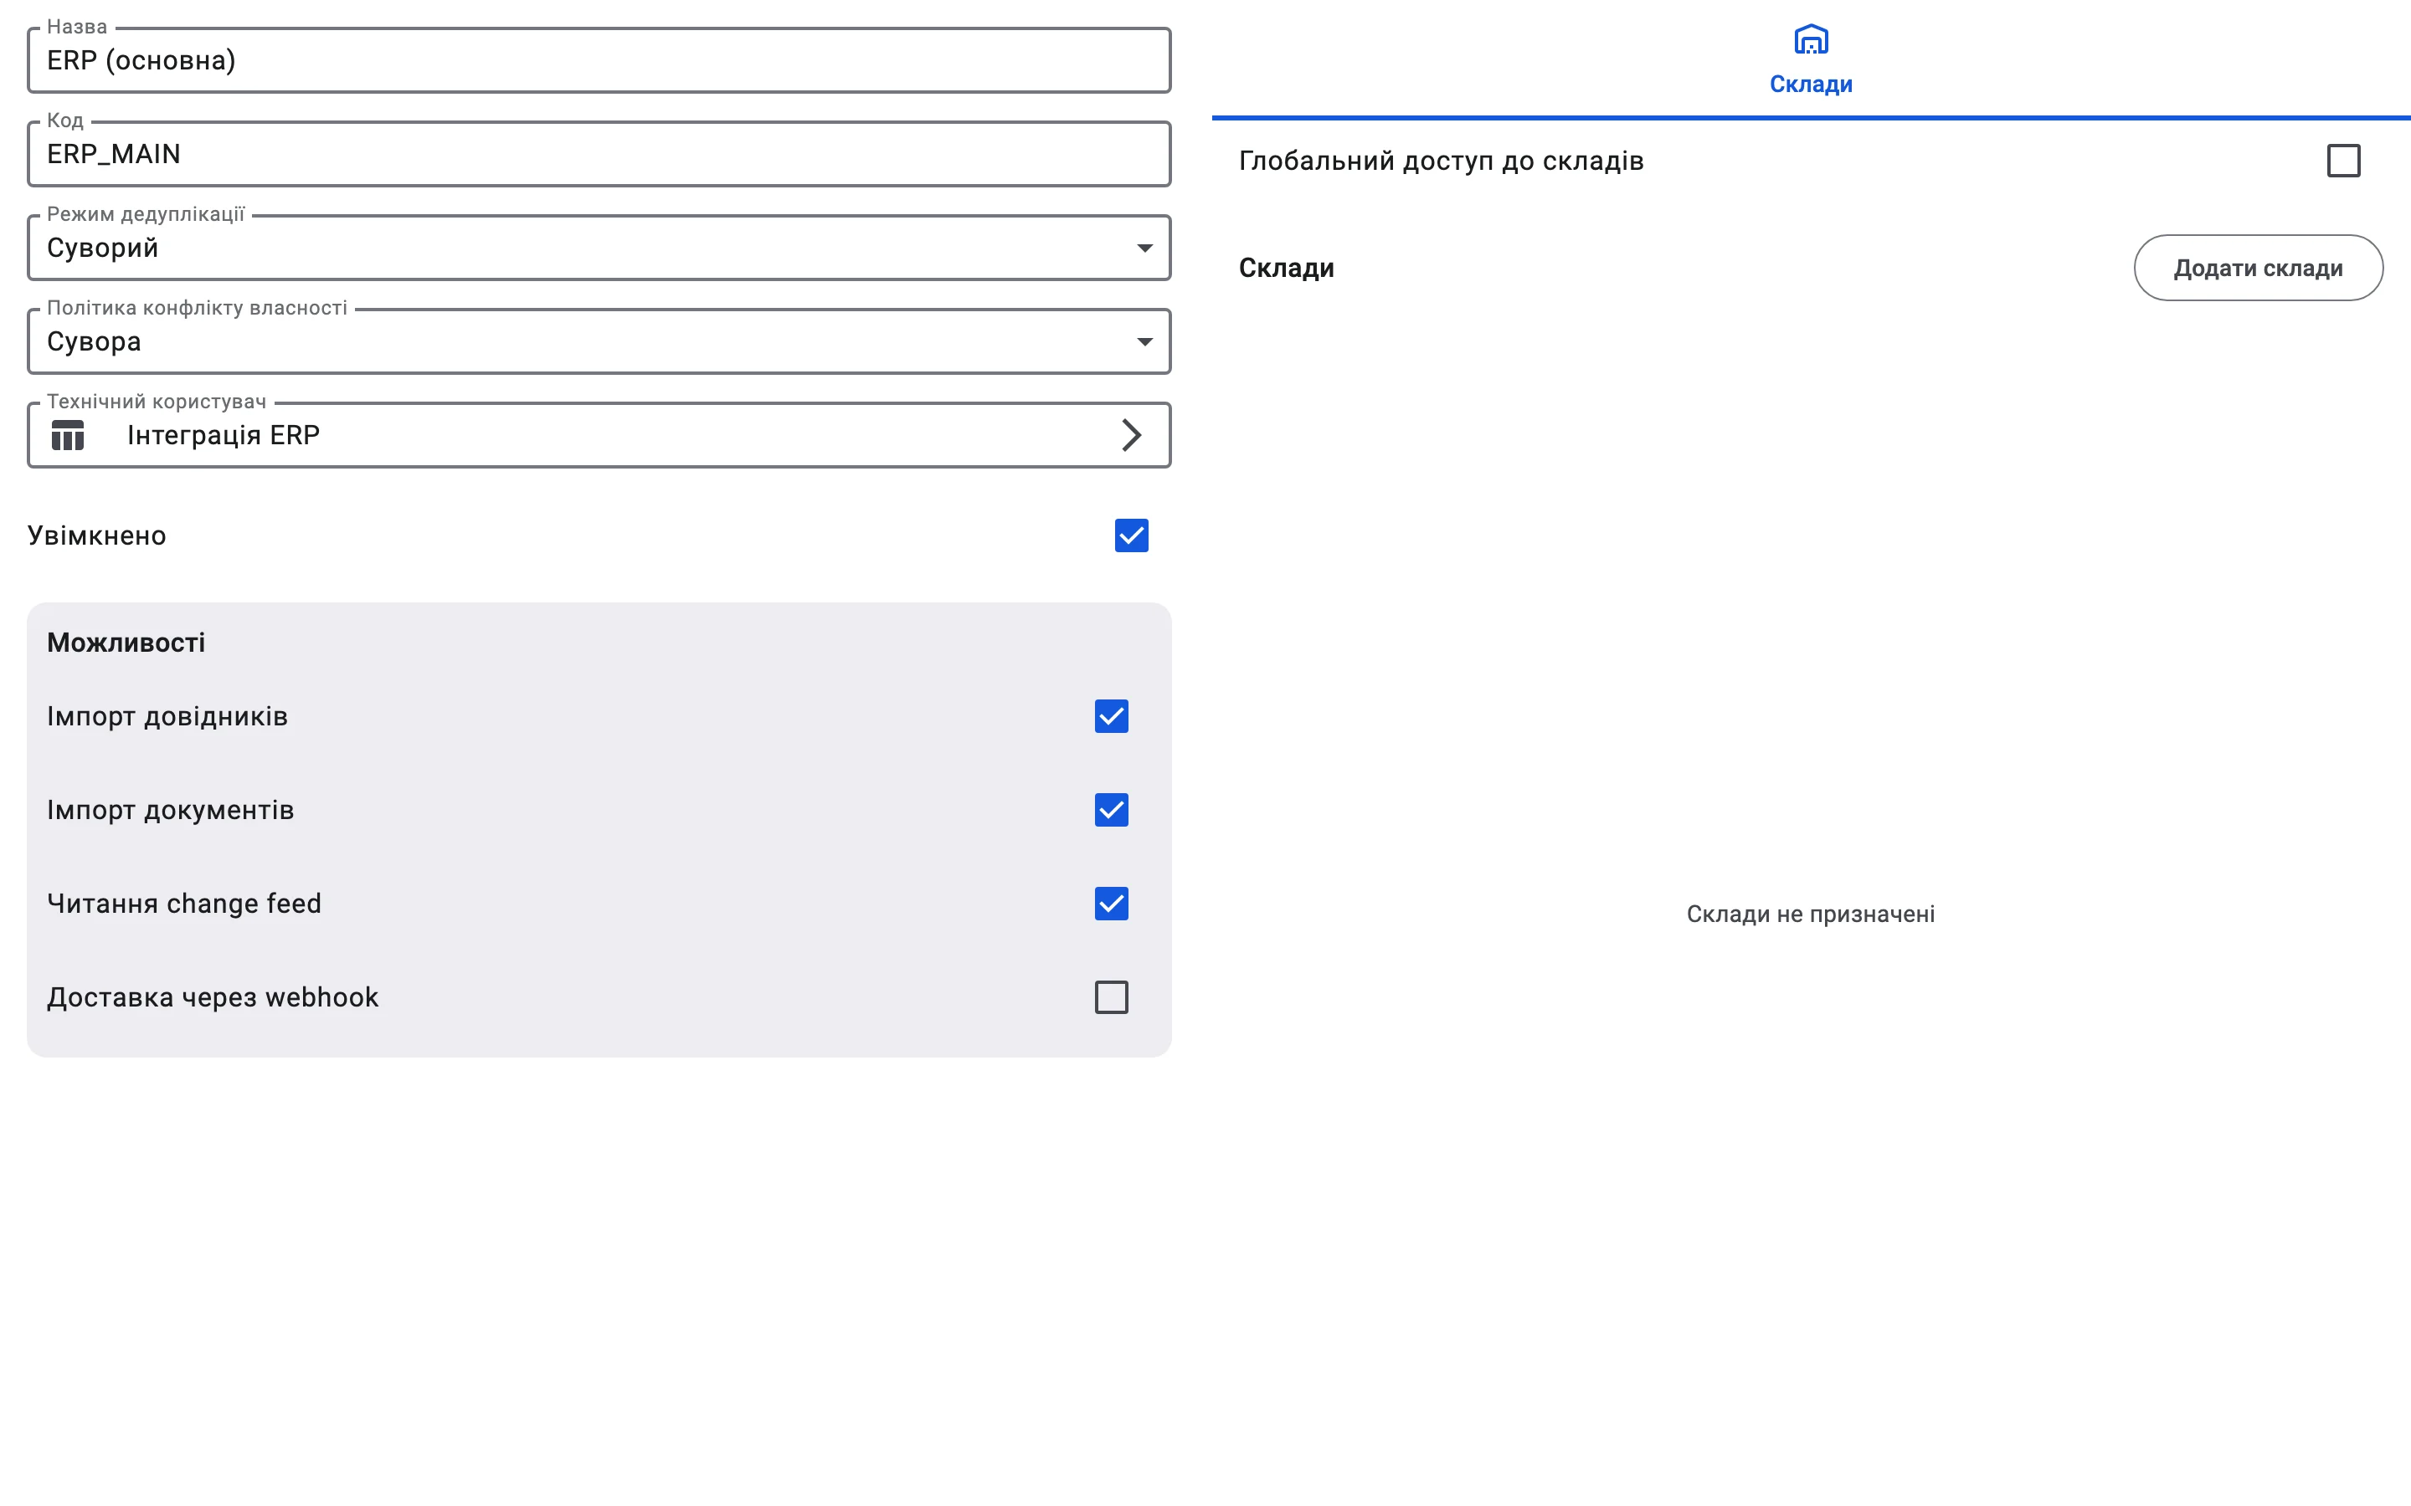
Task: Enable Доставка через webhook checkbox
Action: 1111,997
